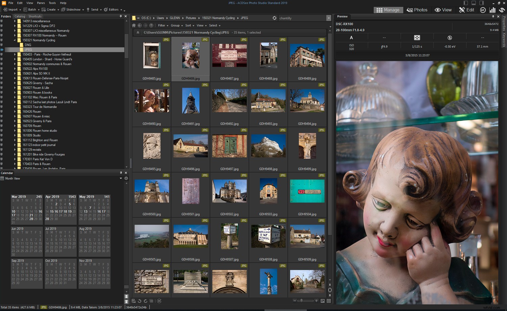Select the GDH9495.jpg soldier statue thumbnail

click(x=151, y=146)
